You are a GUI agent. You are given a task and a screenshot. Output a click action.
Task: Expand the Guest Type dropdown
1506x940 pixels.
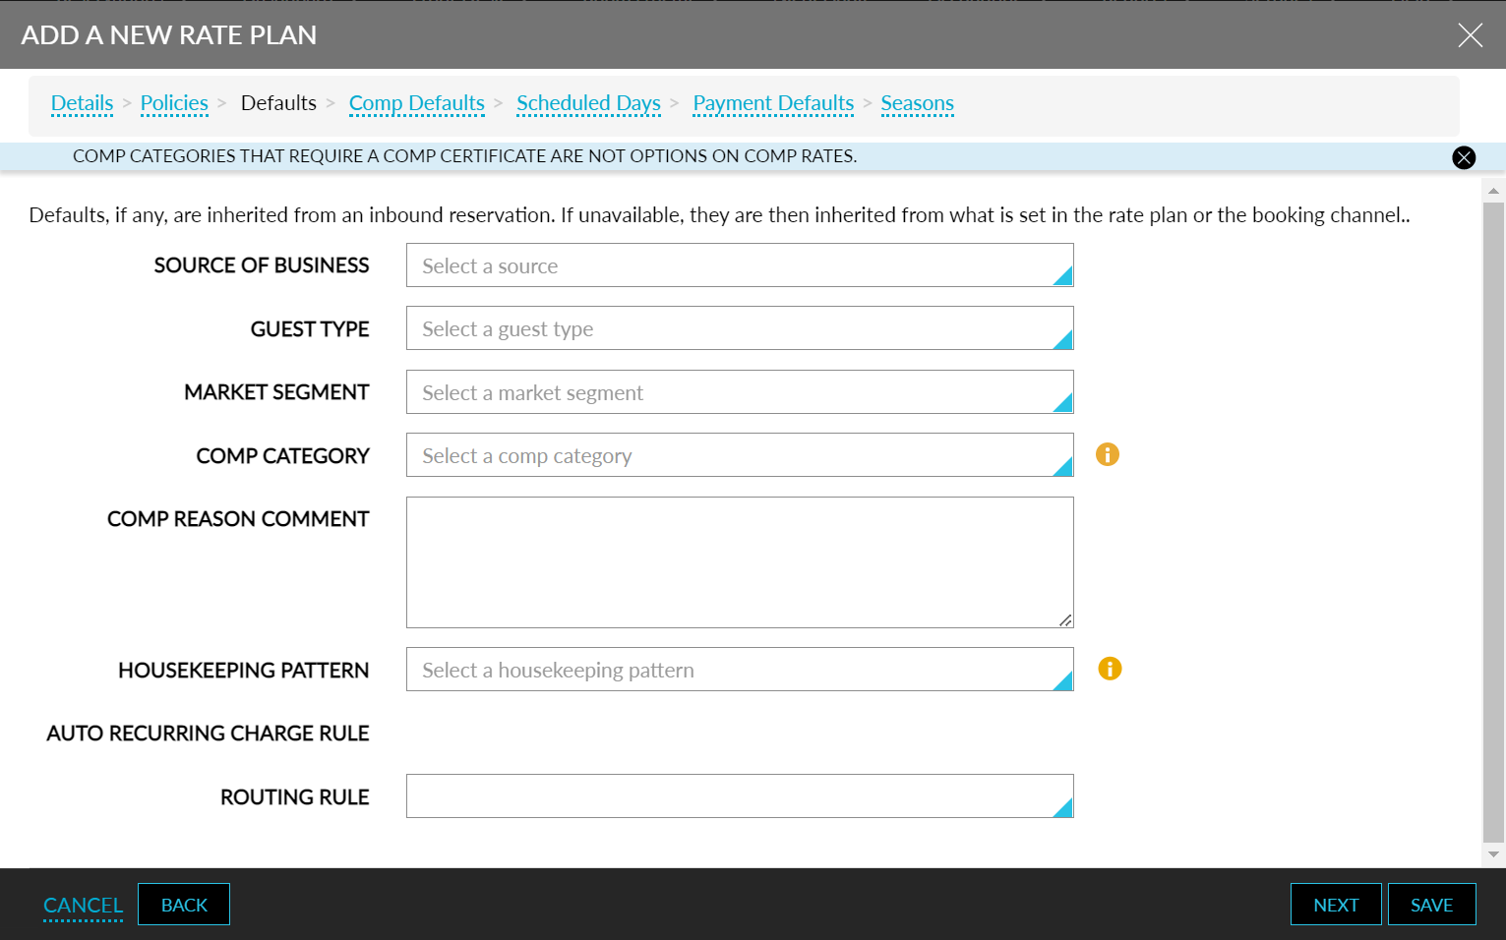(x=739, y=328)
